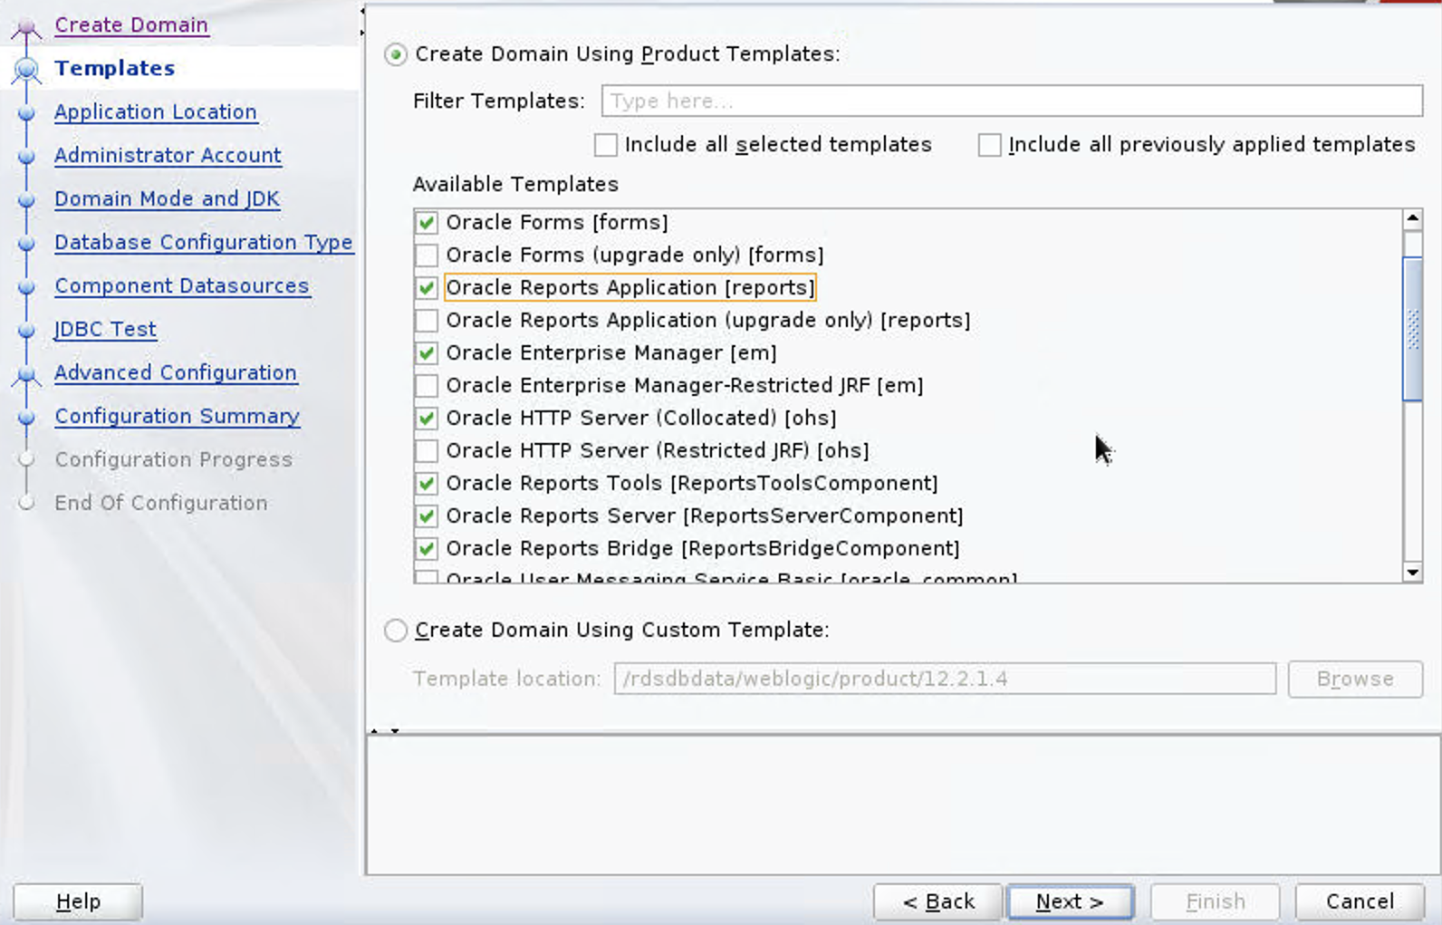Select Create Domain Using Custom Template
The width and height of the screenshot is (1442, 925).
pyautogui.click(x=396, y=631)
